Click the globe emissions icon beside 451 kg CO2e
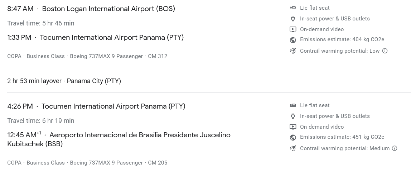 pyautogui.click(x=293, y=137)
